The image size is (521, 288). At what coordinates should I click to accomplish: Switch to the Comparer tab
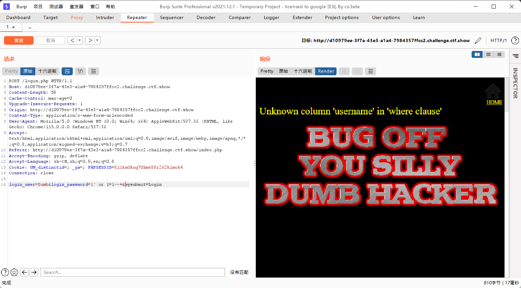coord(240,17)
